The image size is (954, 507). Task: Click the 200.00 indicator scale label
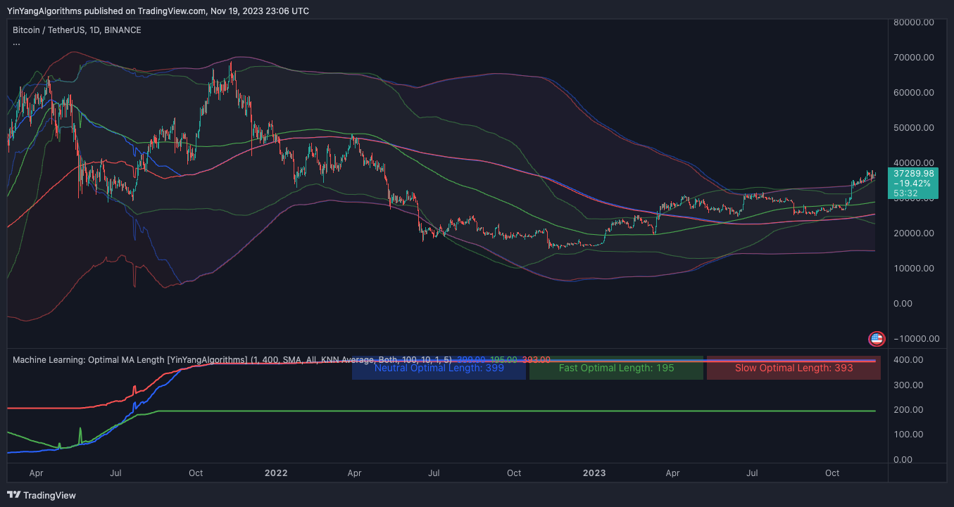tap(908, 410)
